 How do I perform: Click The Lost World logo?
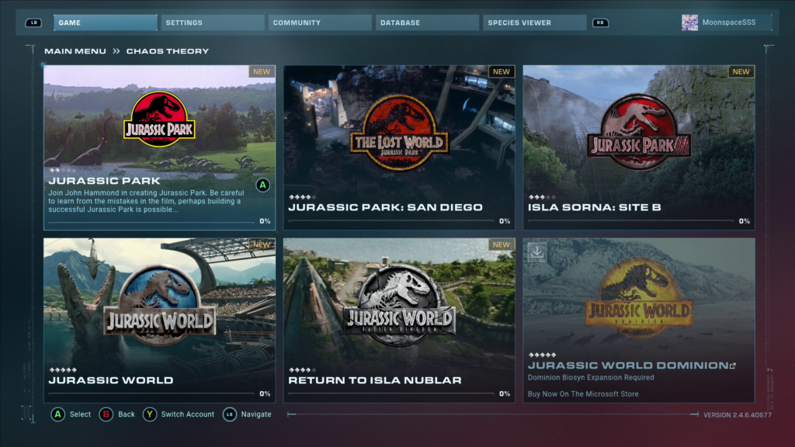coord(400,133)
